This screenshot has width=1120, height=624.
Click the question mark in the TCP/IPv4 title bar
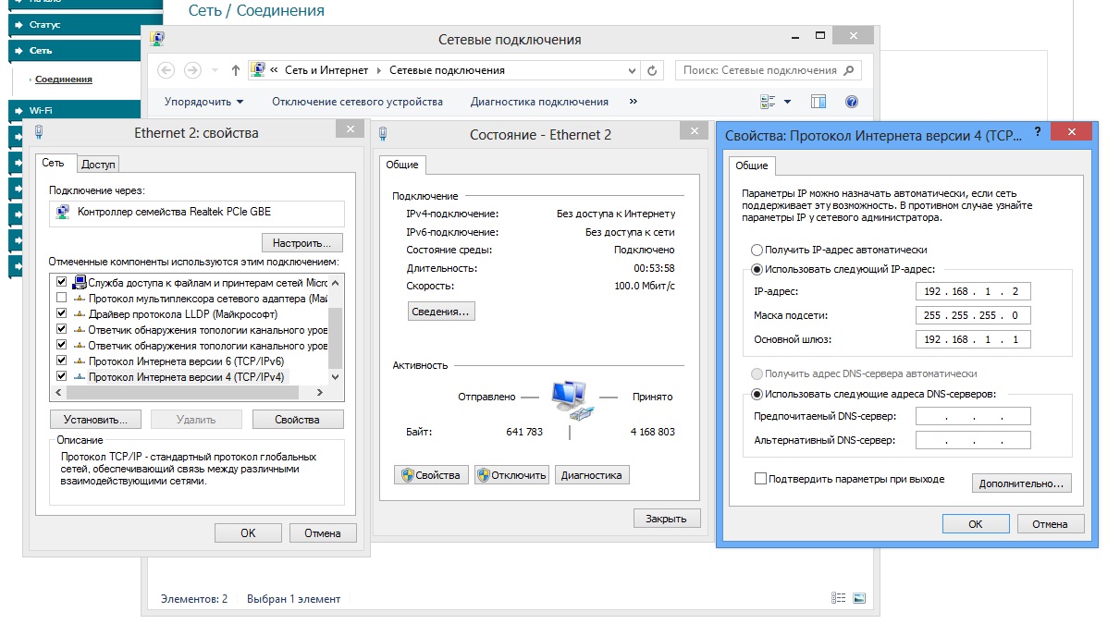(1037, 133)
